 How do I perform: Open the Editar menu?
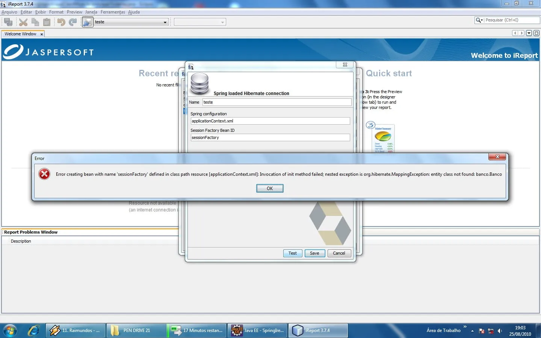26,12
